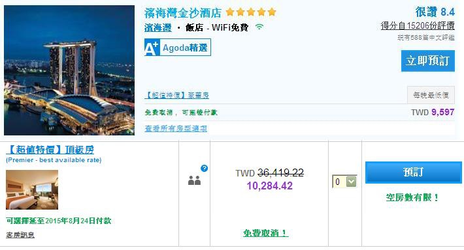The image size is (464, 250).
Task: Click the 免費取消，可延後付款 green text
Action: [181, 113]
